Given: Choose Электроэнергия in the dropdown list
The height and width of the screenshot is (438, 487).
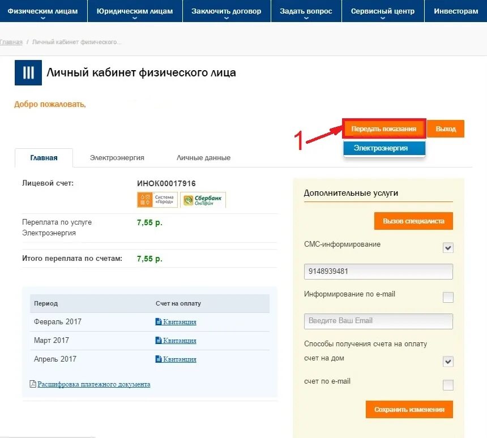Looking at the screenshot, I should coord(384,148).
